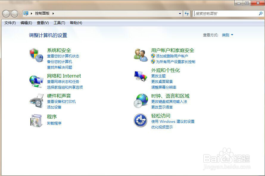Click 使用 Windows 建议的设置 link
The image size is (265, 176).
pos(173,122)
